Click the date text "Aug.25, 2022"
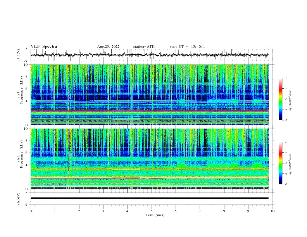This screenshot has width=307, height=237. click(x=108, y=46)
